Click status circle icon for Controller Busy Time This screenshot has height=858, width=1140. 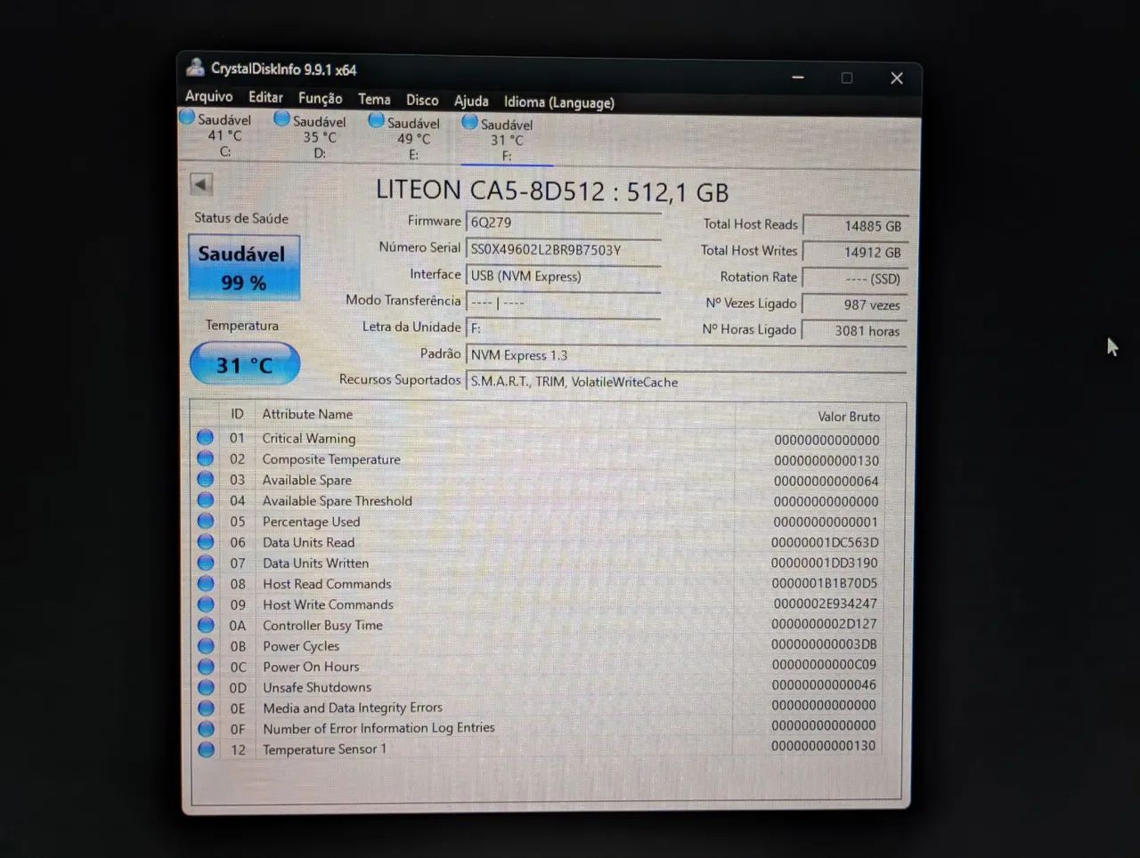pyautogui.click(x=206, y=625)
